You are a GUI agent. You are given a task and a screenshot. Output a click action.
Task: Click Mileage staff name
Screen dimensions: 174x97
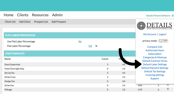(8, 89)
